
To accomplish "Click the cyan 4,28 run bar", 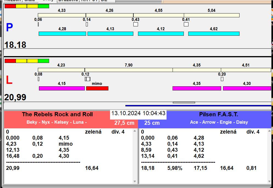I will click(62, 34).
